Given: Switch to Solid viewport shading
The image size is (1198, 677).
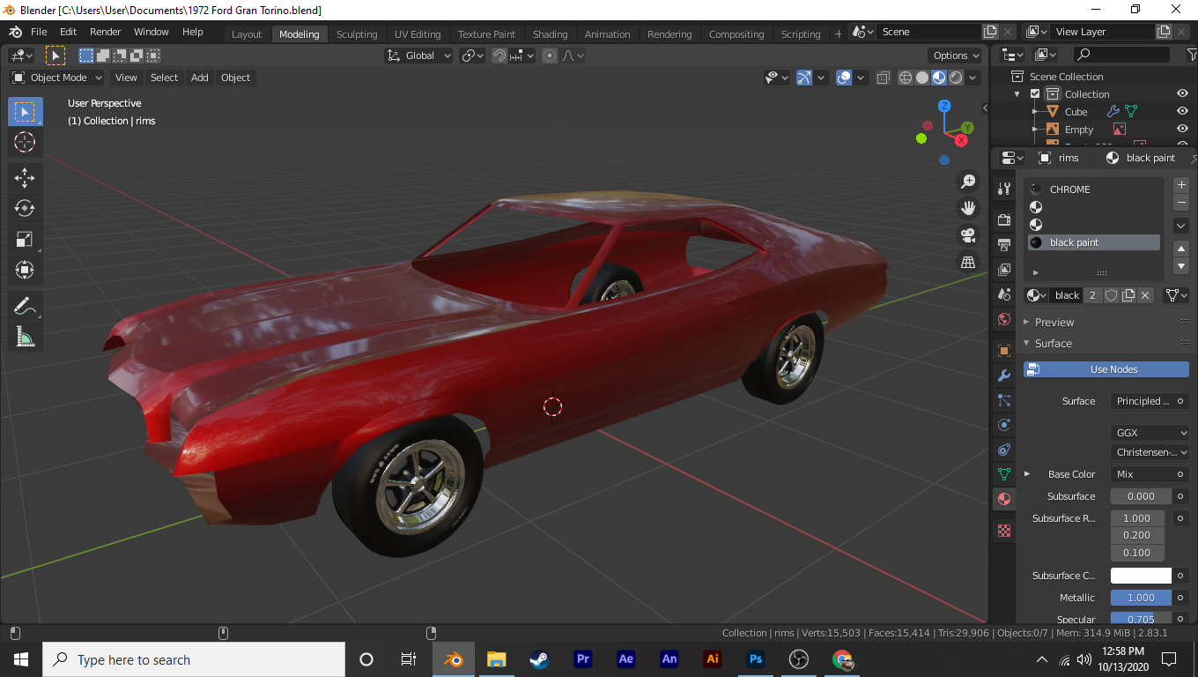Looking at the screenshot, I should [x=922, y=78].
